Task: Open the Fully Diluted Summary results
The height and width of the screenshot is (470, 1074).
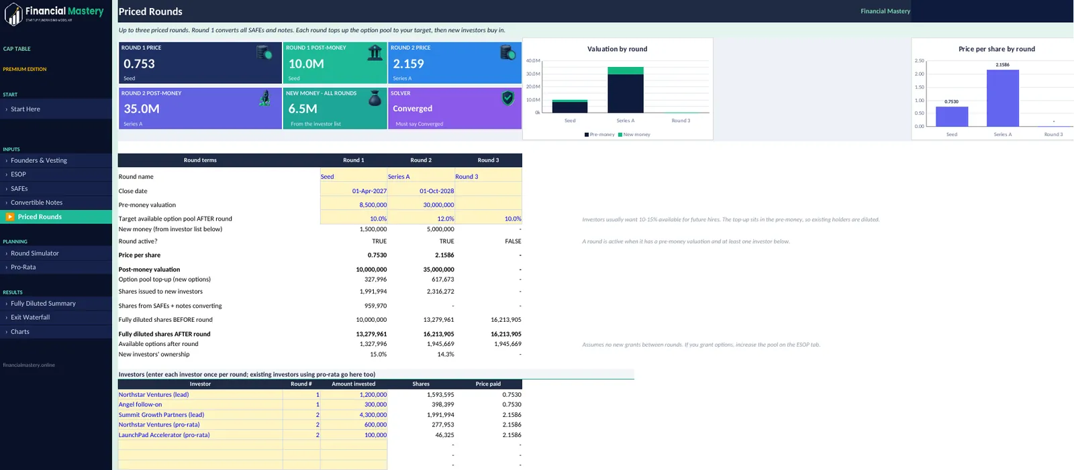Action: coord(56,304)
